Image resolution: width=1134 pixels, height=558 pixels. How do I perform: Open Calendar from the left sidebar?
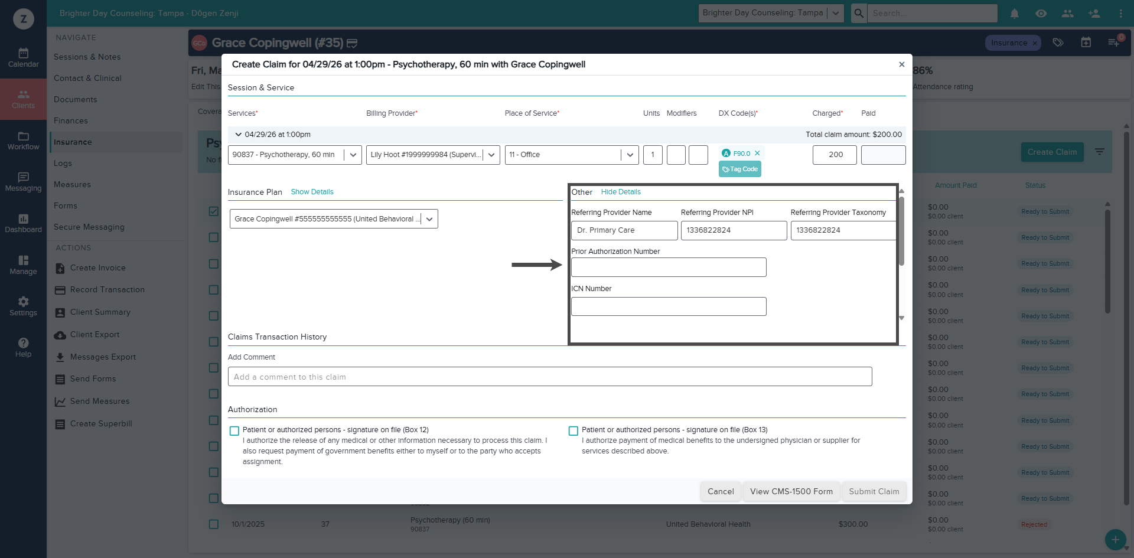[x=23, y=58]
